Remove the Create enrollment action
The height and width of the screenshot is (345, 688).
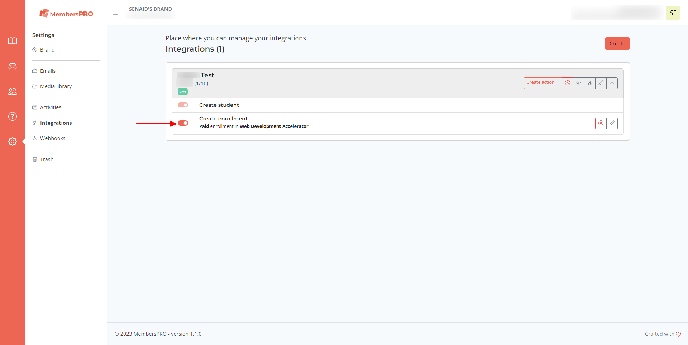point(601,123)
